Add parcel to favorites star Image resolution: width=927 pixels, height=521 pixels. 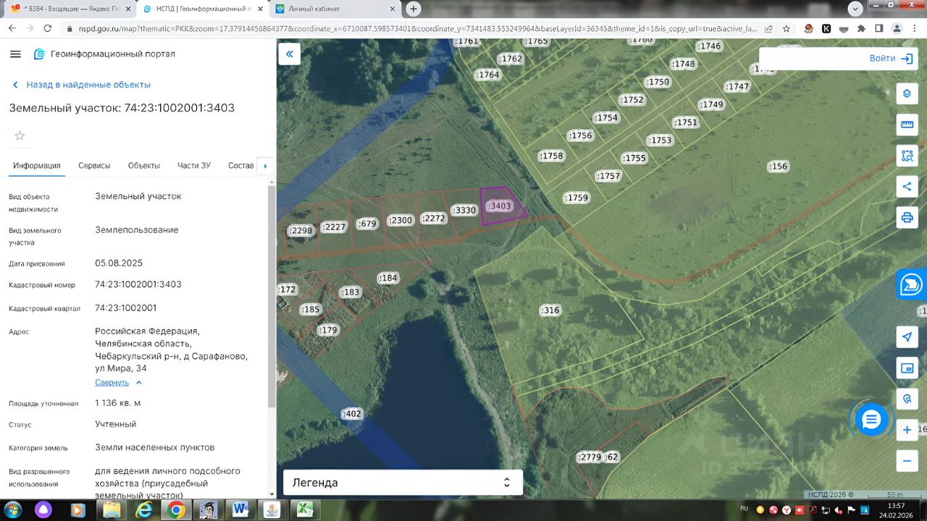(20, 135)
